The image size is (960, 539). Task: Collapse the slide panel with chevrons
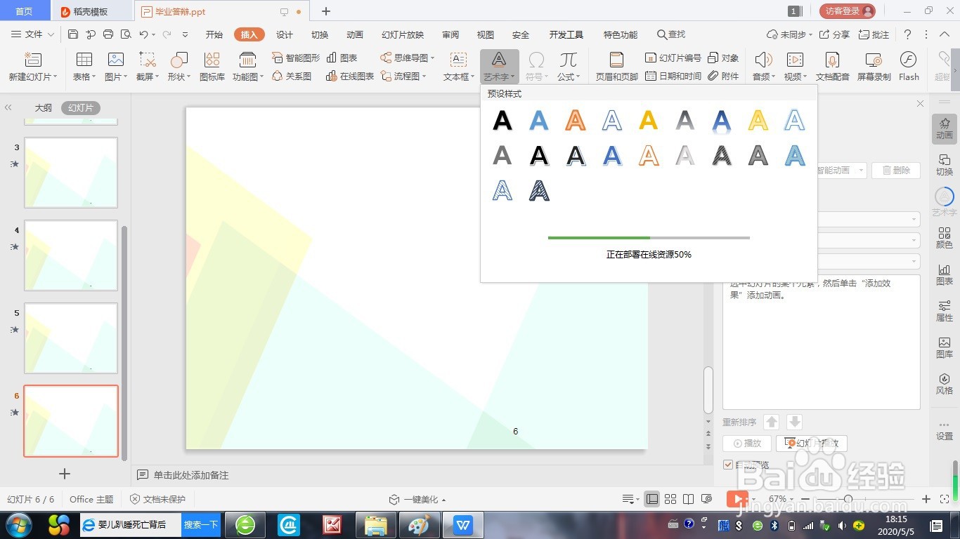tap(8, 107)
